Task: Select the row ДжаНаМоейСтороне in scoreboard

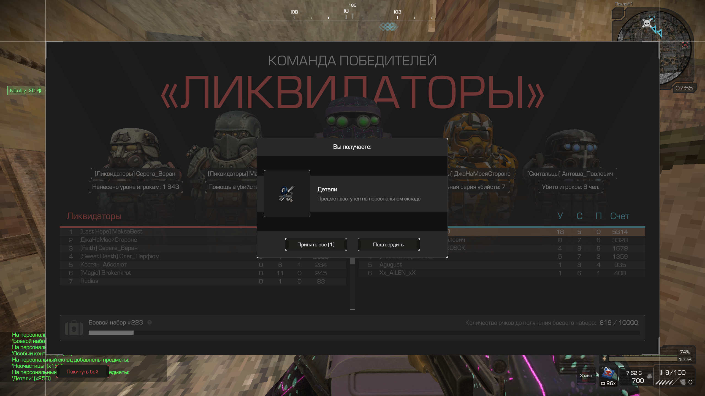Action: coord(158,240)
